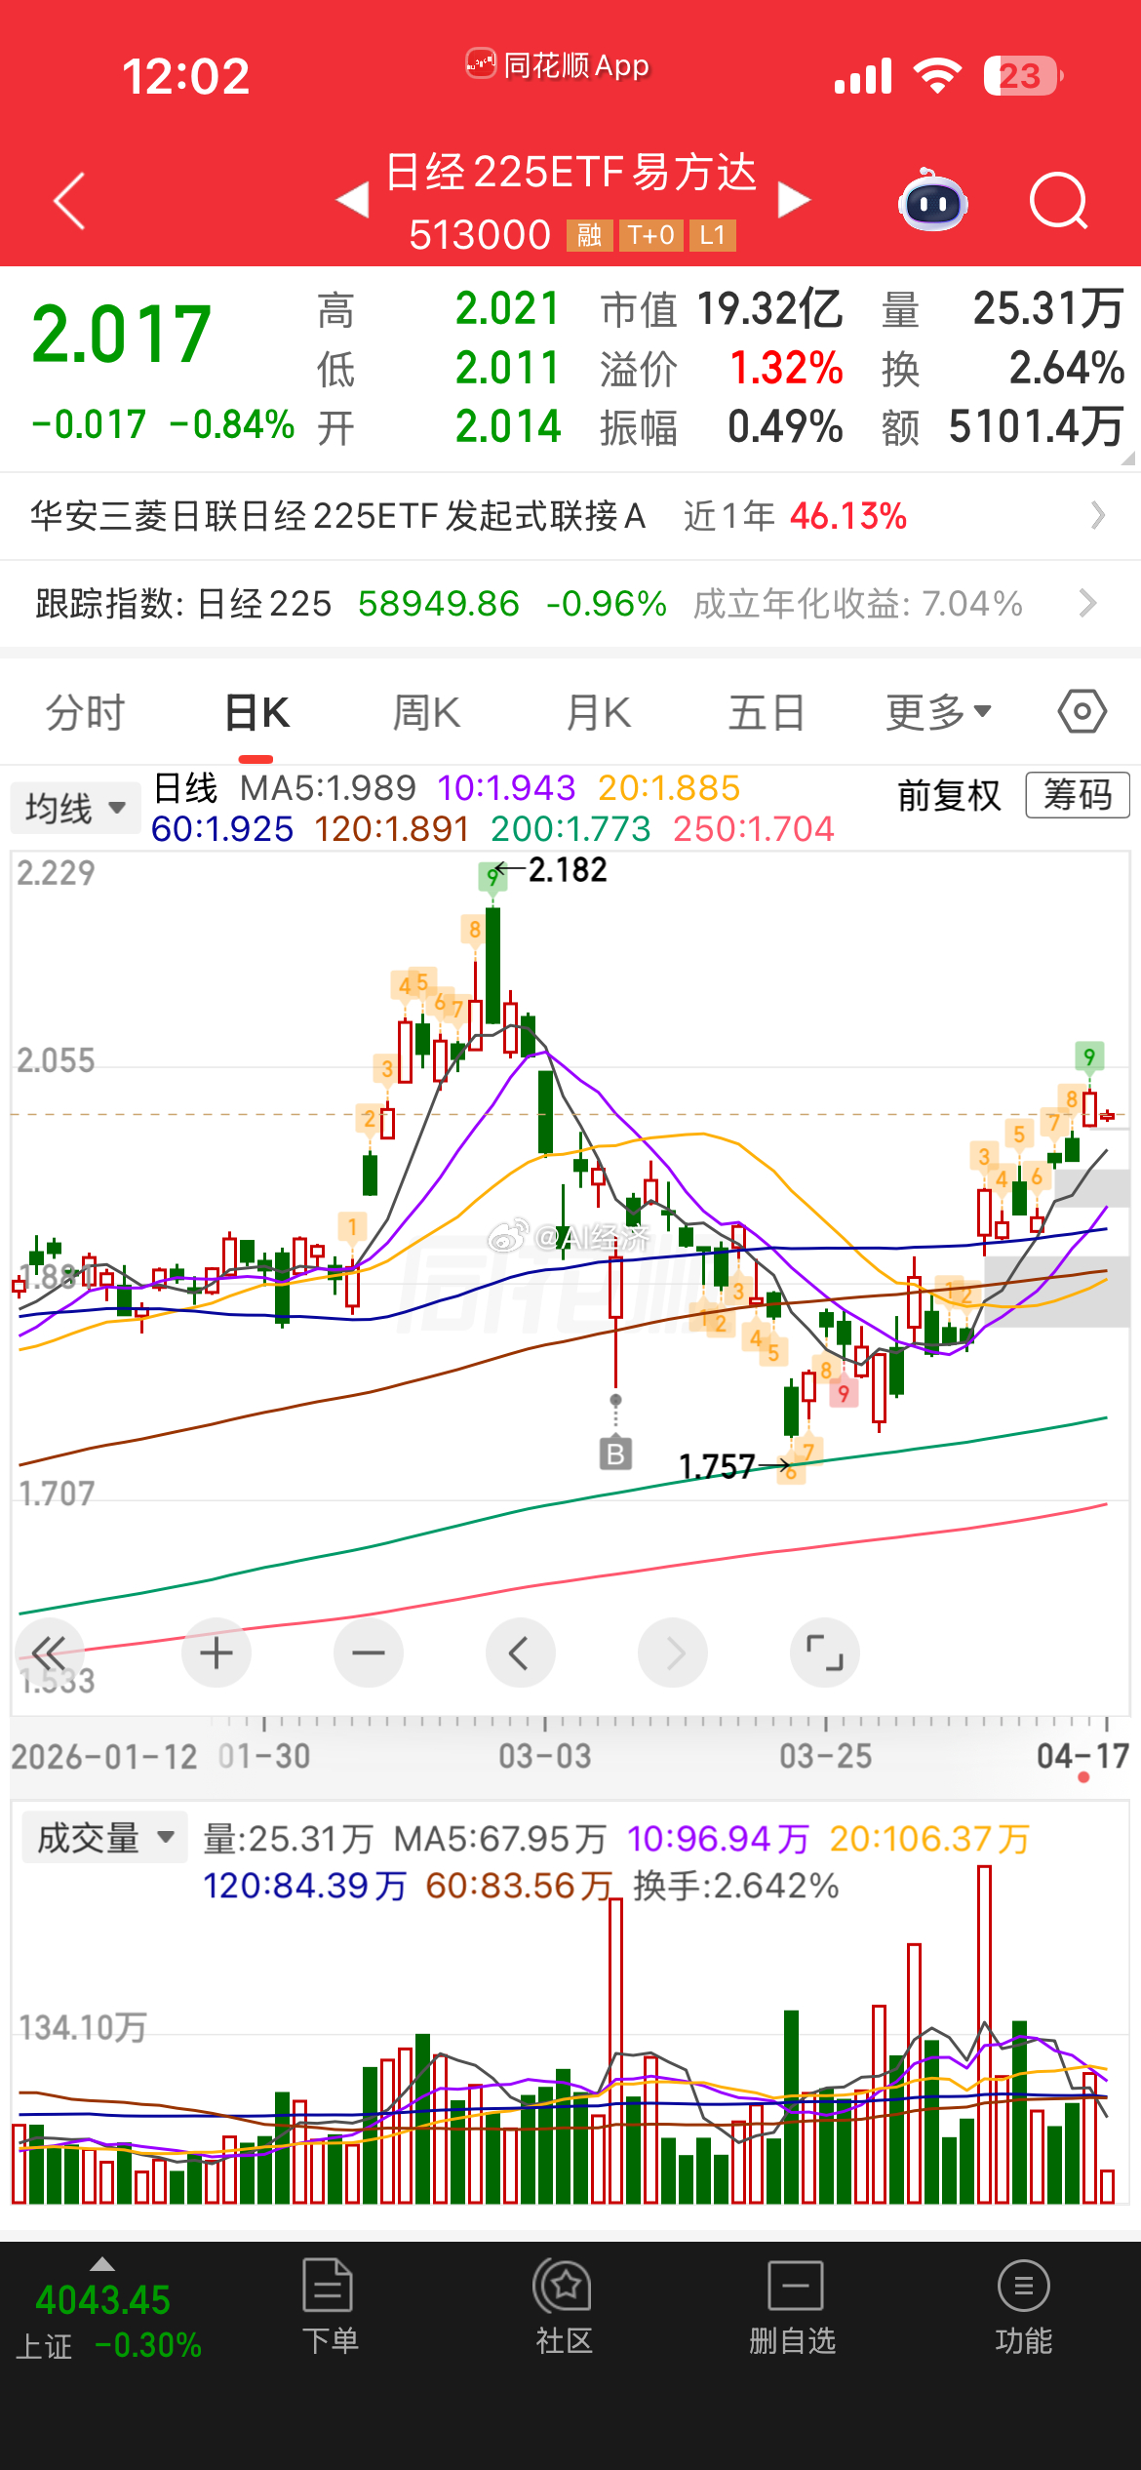Viewport: 1141px width, 2470px height.
Task: Tap the 03-03 date axis label
Action: [545, 1756]
